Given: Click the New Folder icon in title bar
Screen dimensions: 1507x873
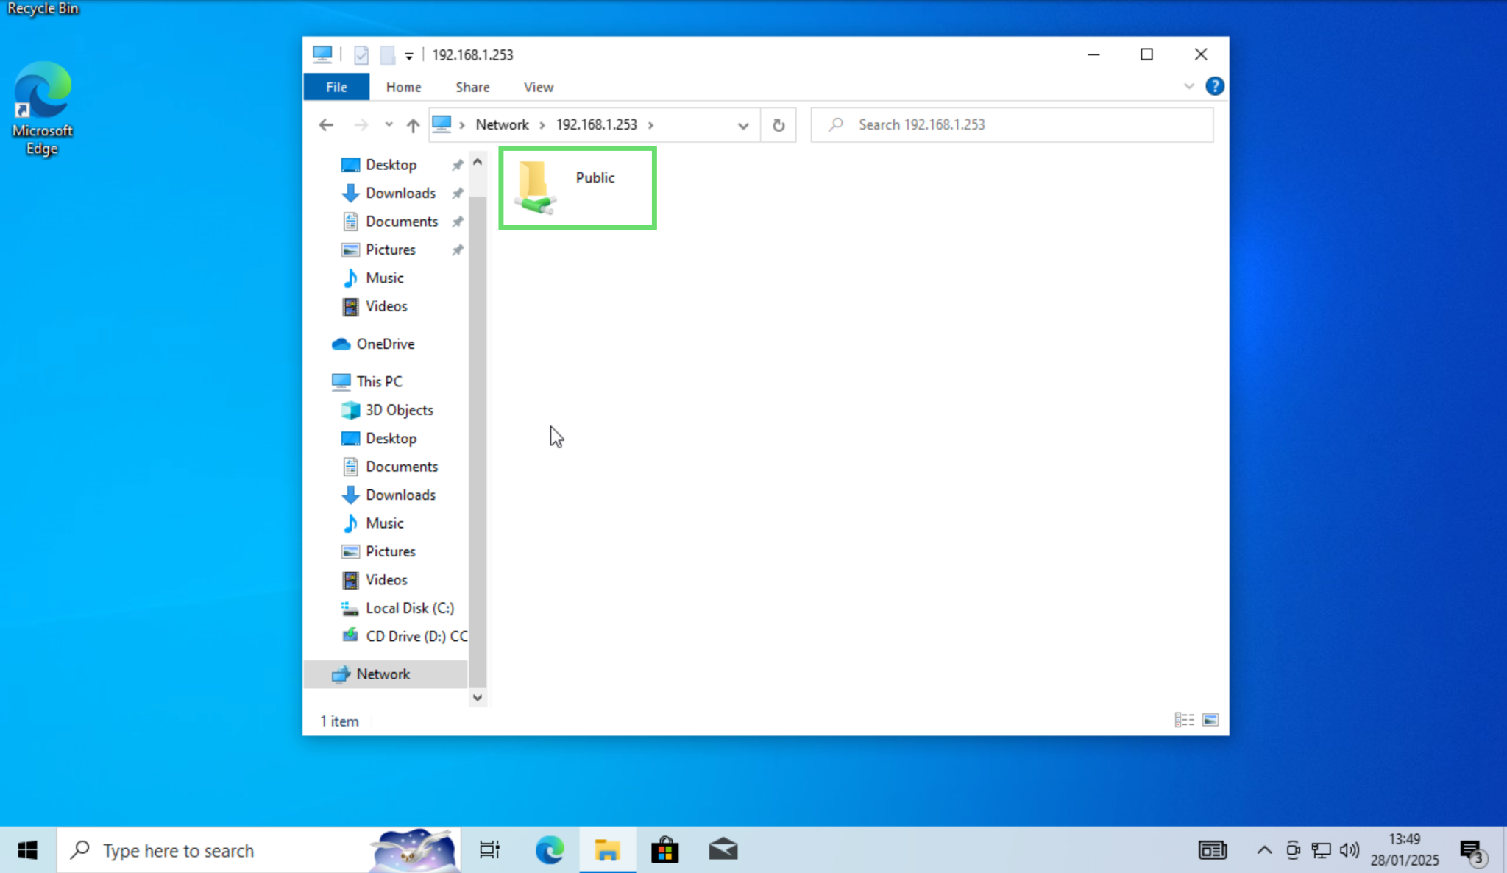Looking at the screenshot, I should [388, 54].
